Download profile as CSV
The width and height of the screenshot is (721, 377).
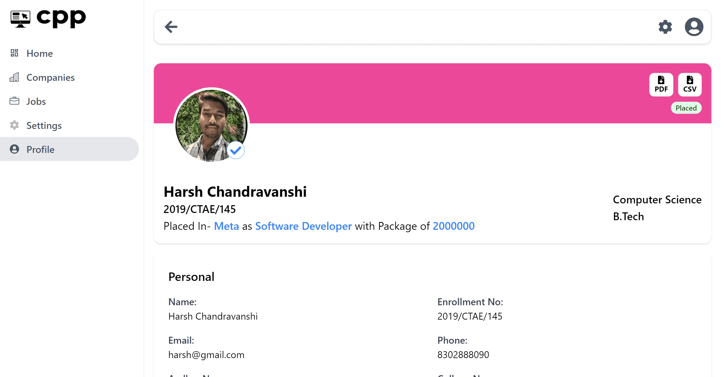pos(690,84)
